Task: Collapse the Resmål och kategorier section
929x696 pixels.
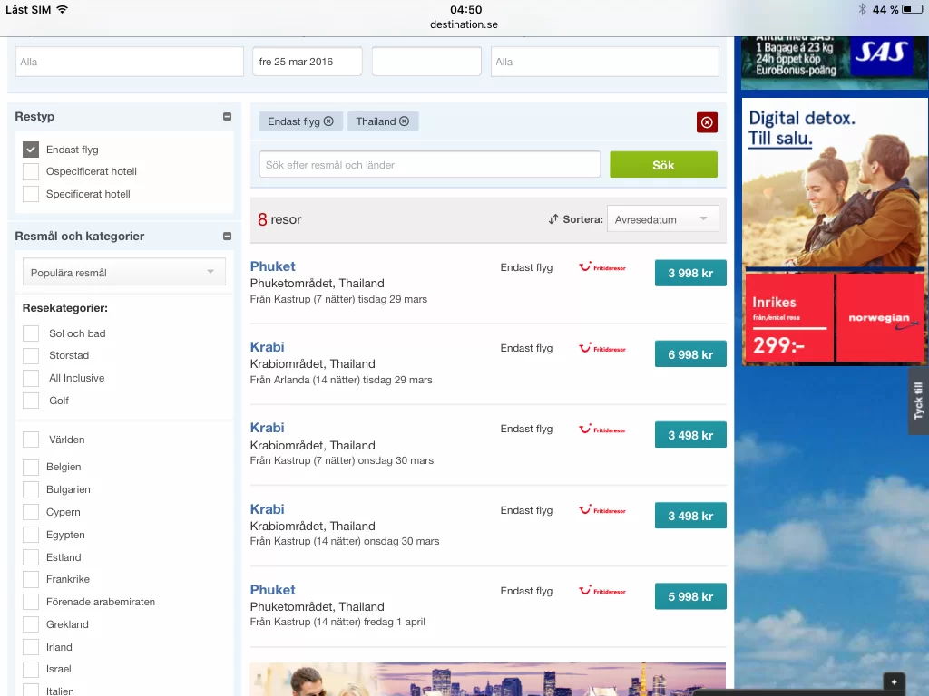Action: 227,237
